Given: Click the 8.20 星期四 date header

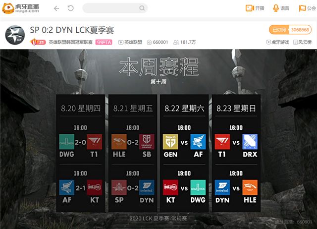Looking at the screenshot, I should 81,108.
